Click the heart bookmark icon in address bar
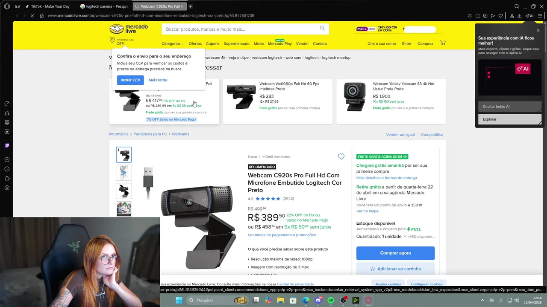The height and width of the screenshot is (307, 547). pyautogui.click(x=501, y=16)
